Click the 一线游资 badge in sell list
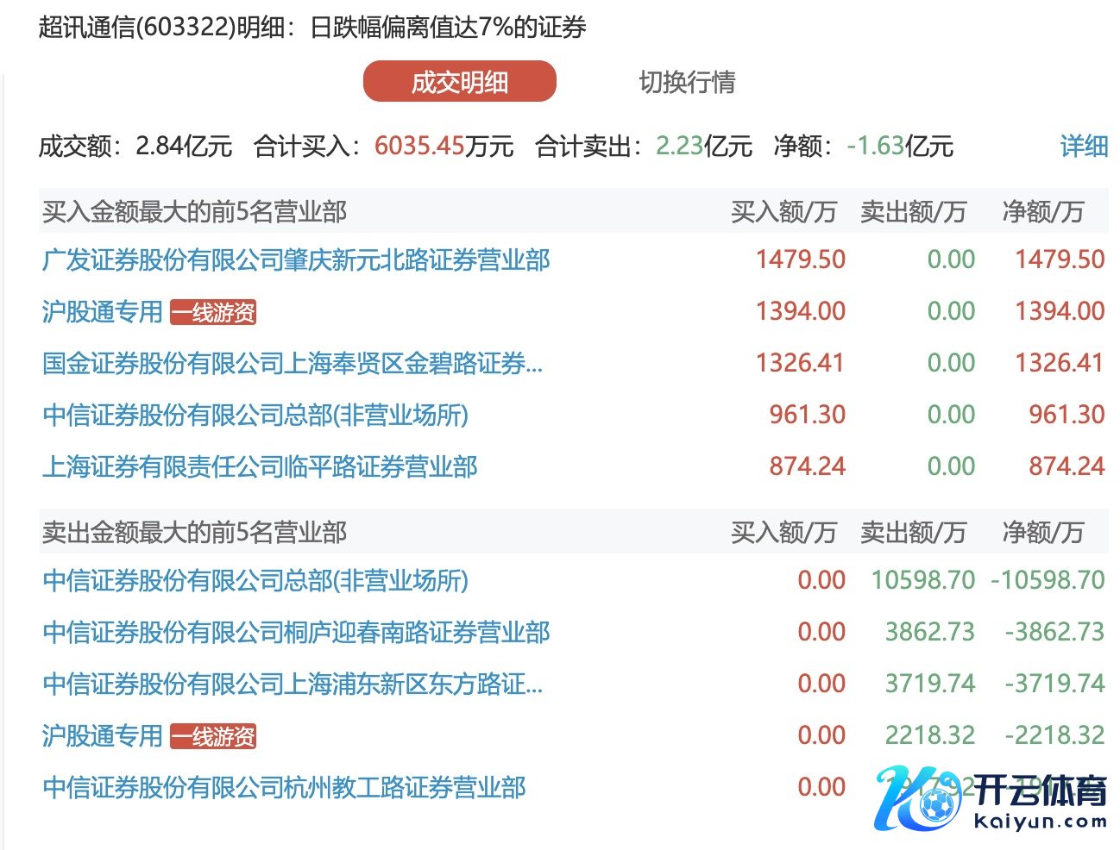The image size is (1120, 850). tap(213, 736)
